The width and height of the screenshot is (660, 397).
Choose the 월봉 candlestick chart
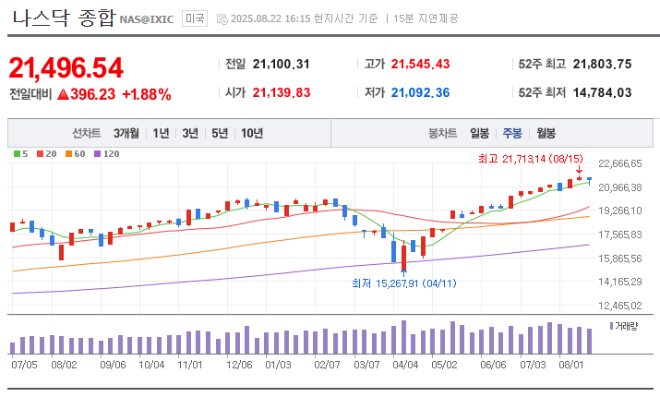tap(546, 134)
